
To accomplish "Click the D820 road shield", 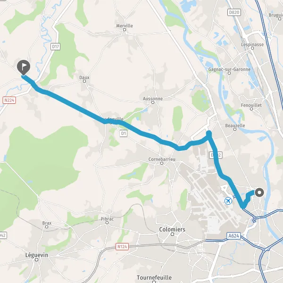I will [234, 12].
